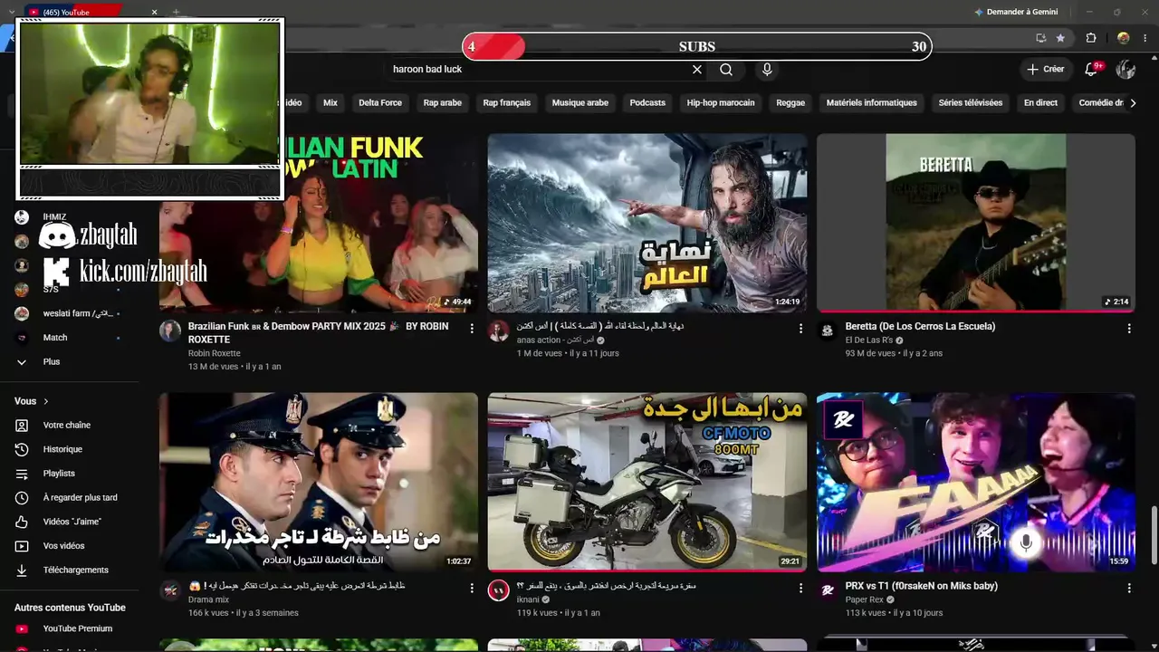Screen dimensions: 1159x652
Task: Click the magnifying glass search button
Action: (x=726, y=70)
